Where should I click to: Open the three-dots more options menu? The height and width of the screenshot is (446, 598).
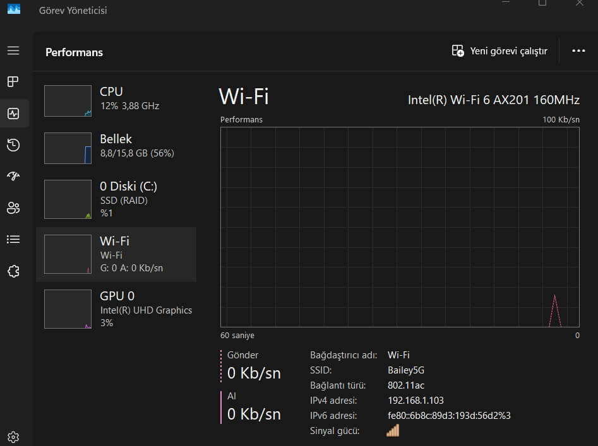pyautogui.click(x=578, y=51)
